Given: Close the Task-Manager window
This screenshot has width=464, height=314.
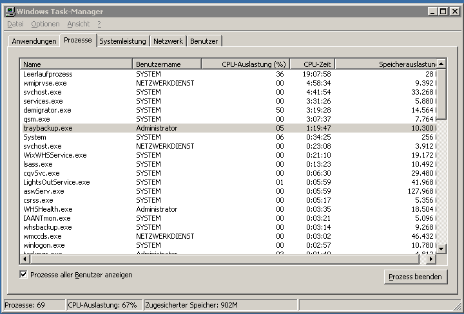Looking at the screenshot, I should (455, 12).
